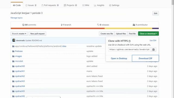The width and height of the screenshot is (174, 98).
Task: Open the Wiki tab
Action: click(x=86, y=5)
